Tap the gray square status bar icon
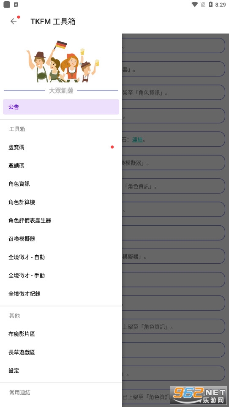The image size is (229, 407). coord(7,4)
